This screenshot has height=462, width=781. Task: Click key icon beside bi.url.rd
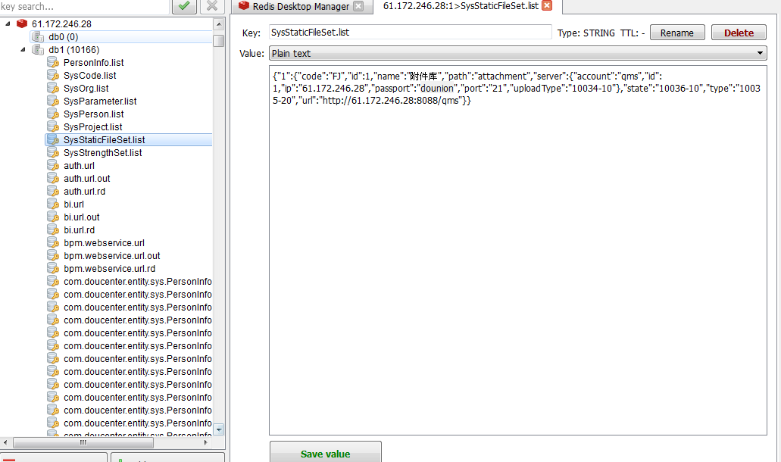point(53,230)
